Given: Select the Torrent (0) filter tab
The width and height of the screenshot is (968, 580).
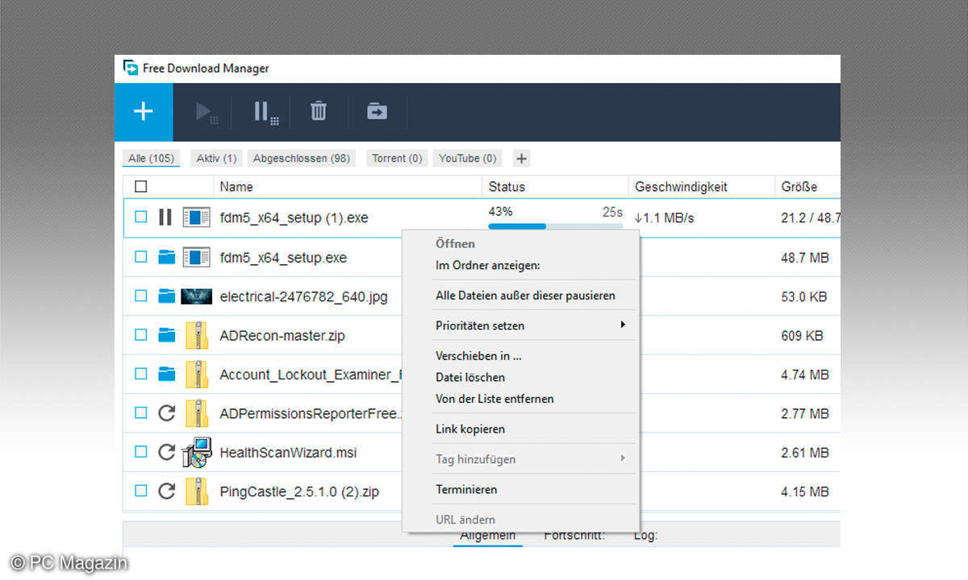Looking at the screenshot, I should point(397,159).
